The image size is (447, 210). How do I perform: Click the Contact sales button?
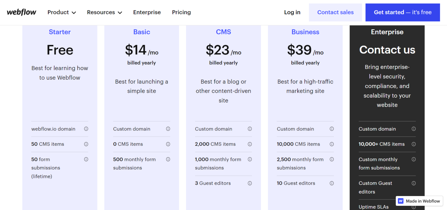(x=335, y=12)
